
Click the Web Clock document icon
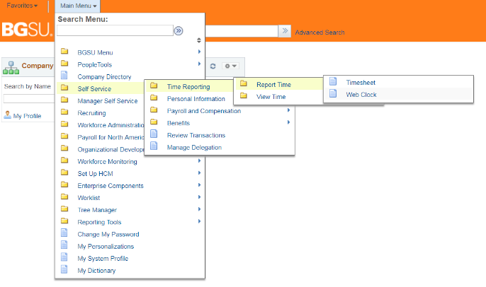(333, 95)
